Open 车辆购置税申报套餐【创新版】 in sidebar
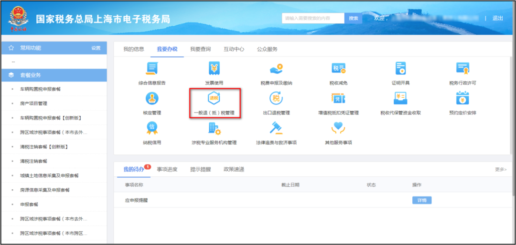Image resolution: width=516 pixels, height=245 pixels. (51, 118)
